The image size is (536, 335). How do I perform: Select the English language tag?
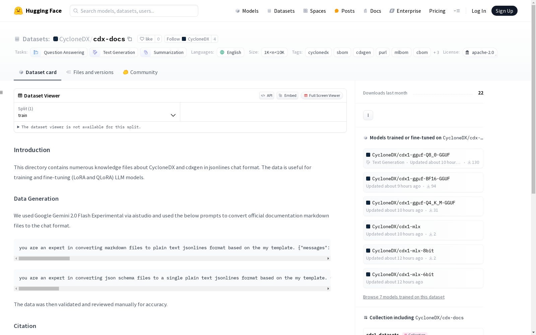[x=230, y=52]
